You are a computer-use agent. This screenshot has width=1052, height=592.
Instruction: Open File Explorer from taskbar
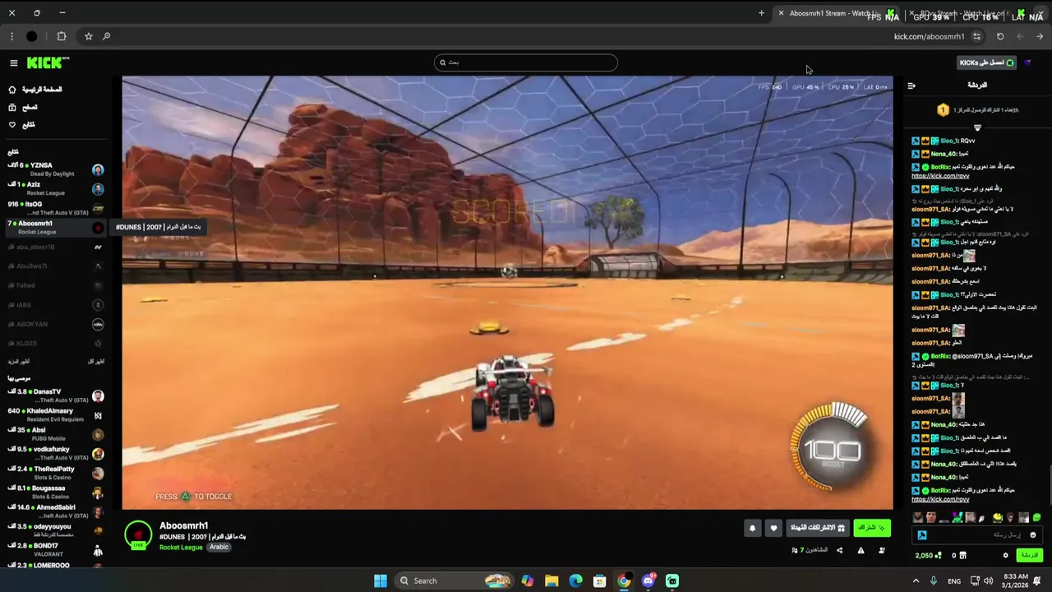[x=551, y=580]
